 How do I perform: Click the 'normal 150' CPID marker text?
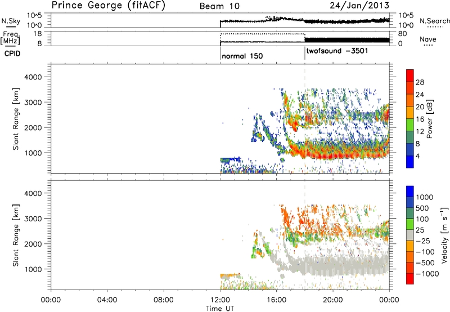242,56
